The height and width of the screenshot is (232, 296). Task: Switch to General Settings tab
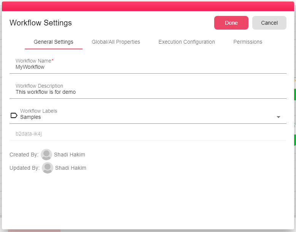(53, 42)
